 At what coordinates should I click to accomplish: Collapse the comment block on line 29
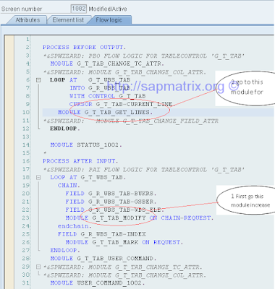tap(38, 267)
